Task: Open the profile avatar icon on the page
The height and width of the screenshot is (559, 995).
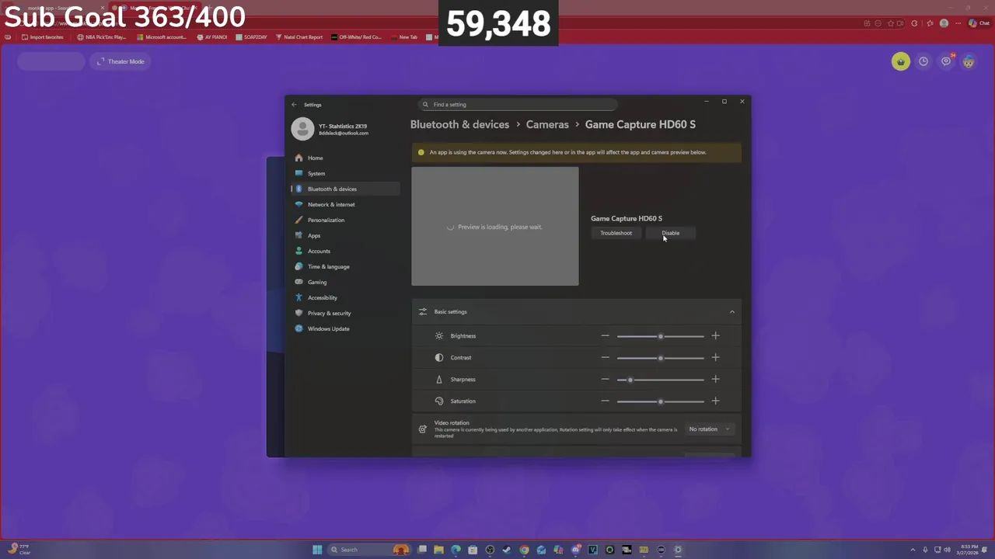Action: coord(969,61)
